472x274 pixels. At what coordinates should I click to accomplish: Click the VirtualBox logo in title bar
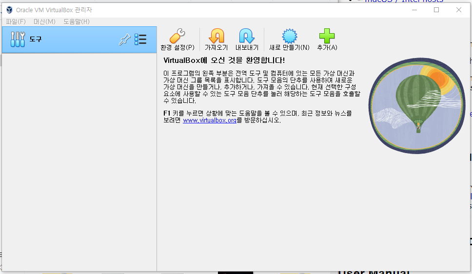point(9,10)
